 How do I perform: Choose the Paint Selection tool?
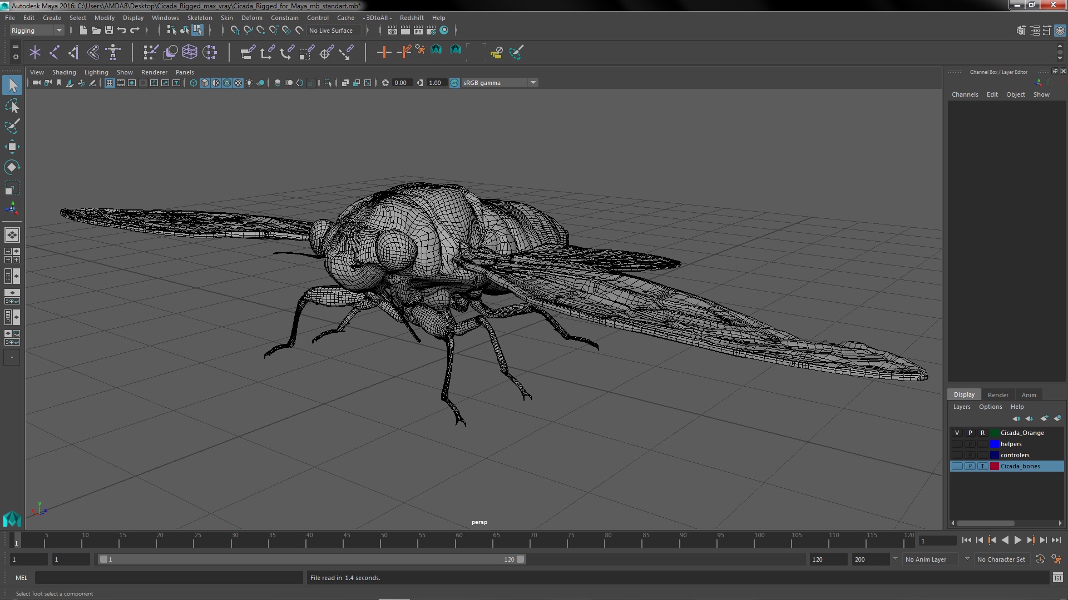tap(12, 126)
